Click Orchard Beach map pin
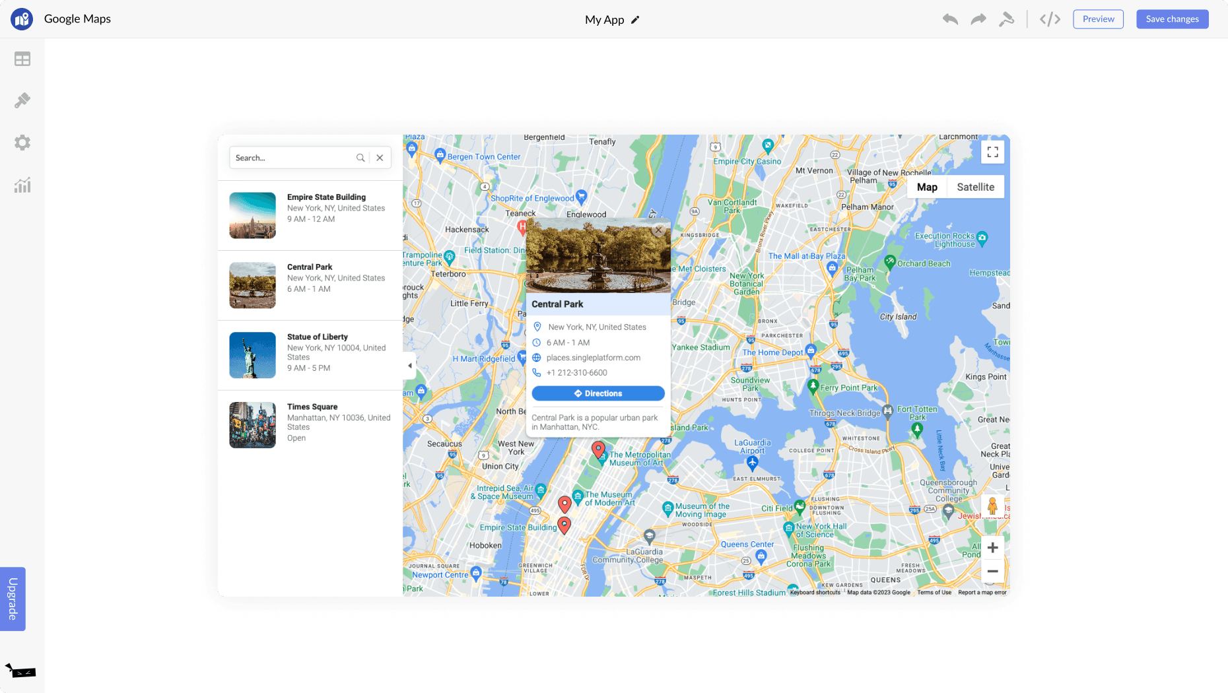Viewport: 1228px width, 693px height. pyautogui.click(x=890, y=262)
